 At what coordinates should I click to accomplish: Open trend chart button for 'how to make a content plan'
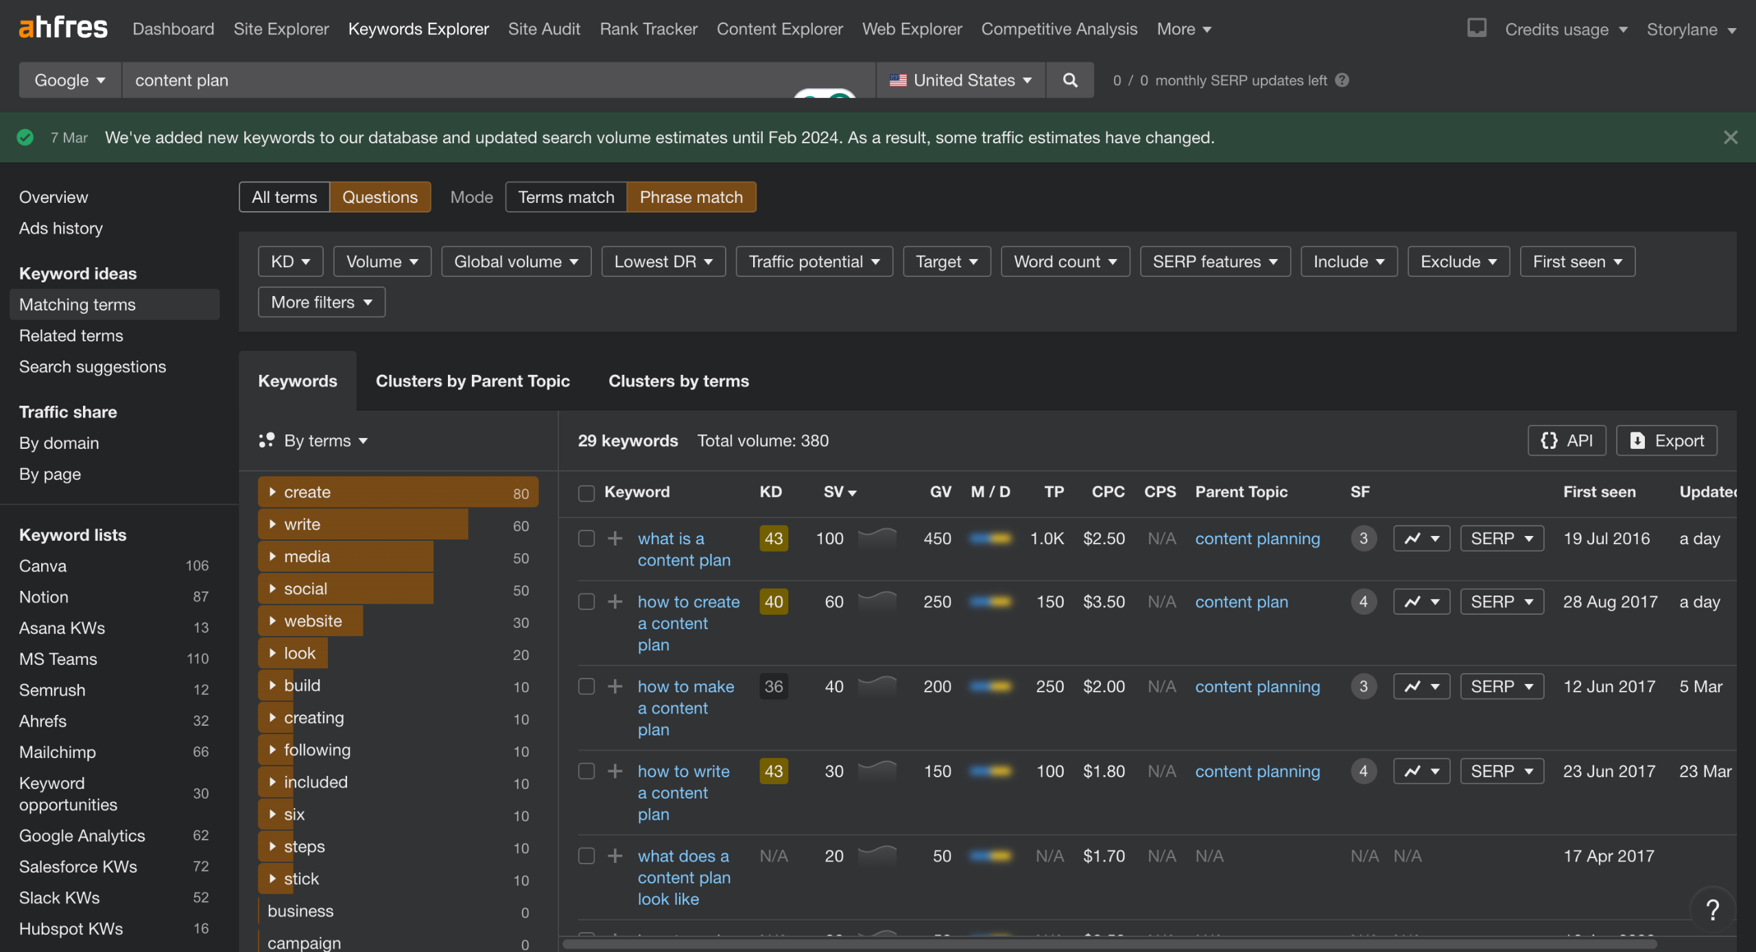1421,686
